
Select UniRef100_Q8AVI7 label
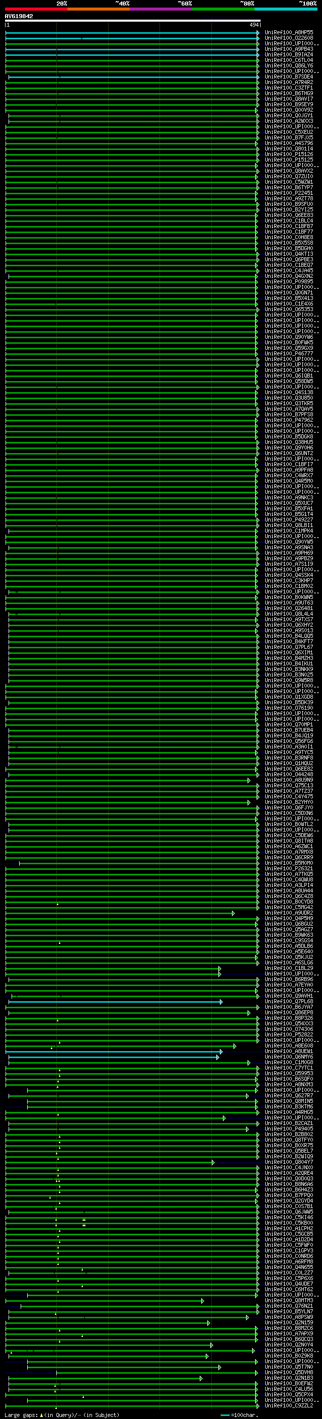click(x=289, y=99)
